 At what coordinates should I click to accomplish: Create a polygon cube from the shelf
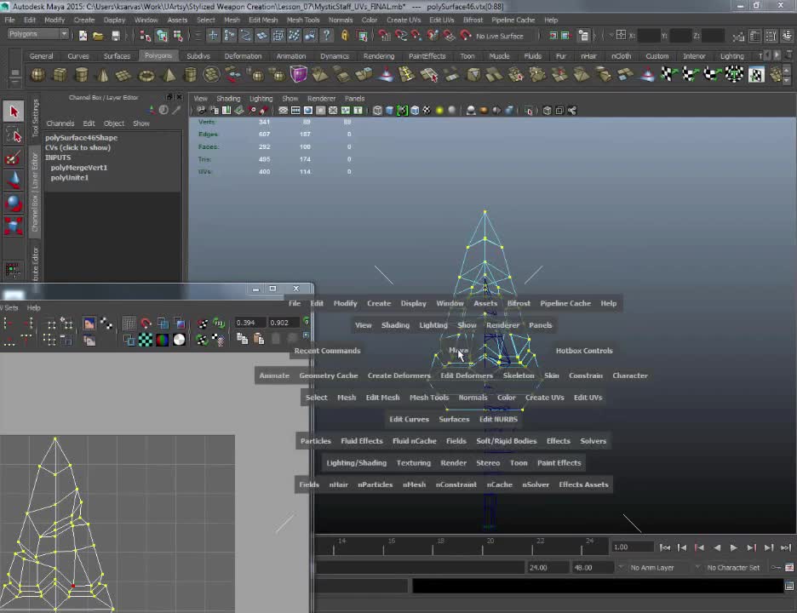coord(60,75)
